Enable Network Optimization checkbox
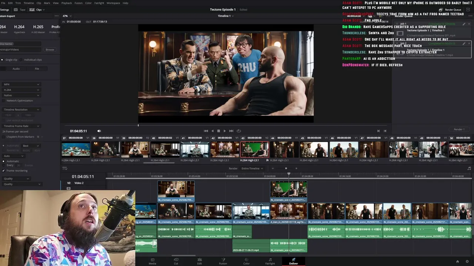Image resolution: width=474 pixels, height=266 pixels. (x=4, y=100)
